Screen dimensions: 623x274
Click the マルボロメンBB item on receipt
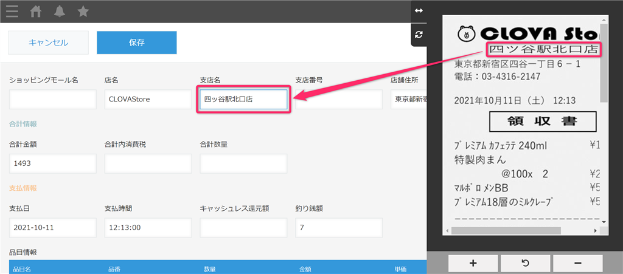point(482,188)
